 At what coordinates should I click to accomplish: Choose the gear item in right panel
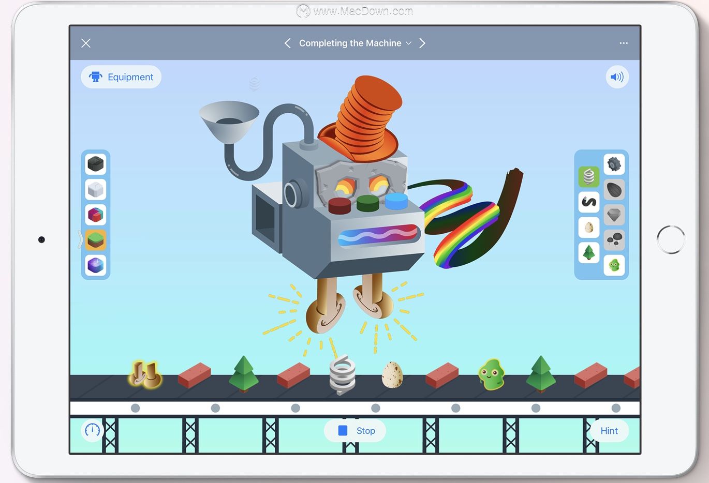[614, 164]
